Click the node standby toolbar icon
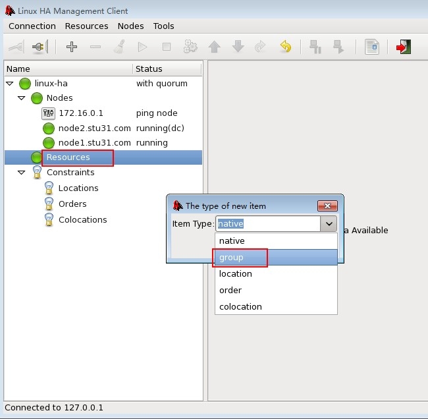This screenshot has width=428, height=419. pos(315,47)
